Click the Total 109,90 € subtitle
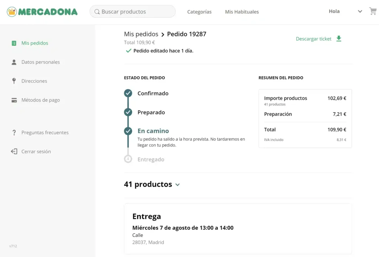The height and width of the screenshot is (257, 379). coord(140,42)
